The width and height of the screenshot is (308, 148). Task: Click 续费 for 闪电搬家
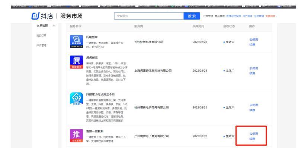252,44
